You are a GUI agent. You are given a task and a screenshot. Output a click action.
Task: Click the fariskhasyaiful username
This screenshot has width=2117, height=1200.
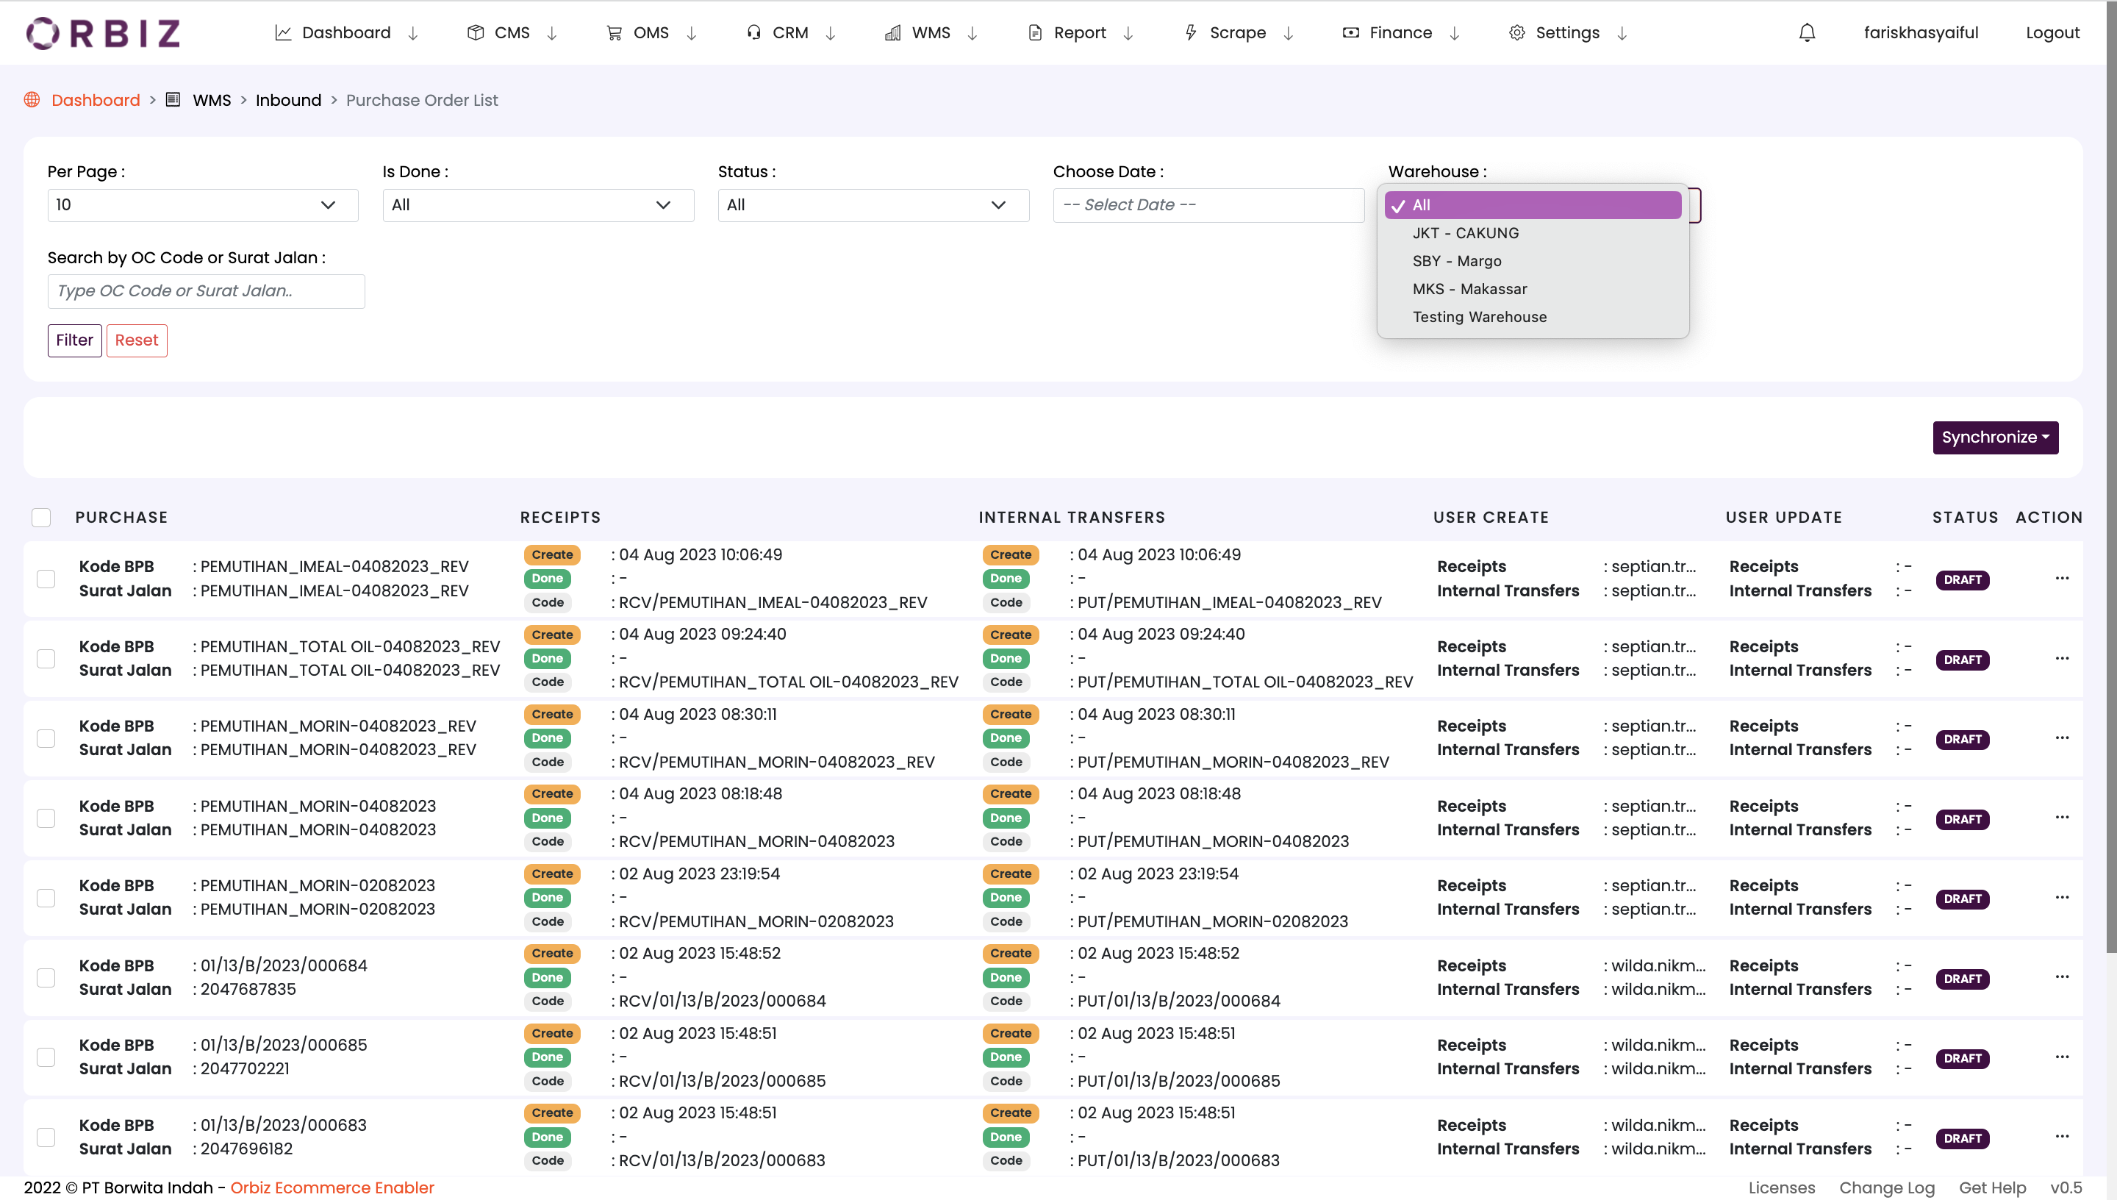[1920, 33]
